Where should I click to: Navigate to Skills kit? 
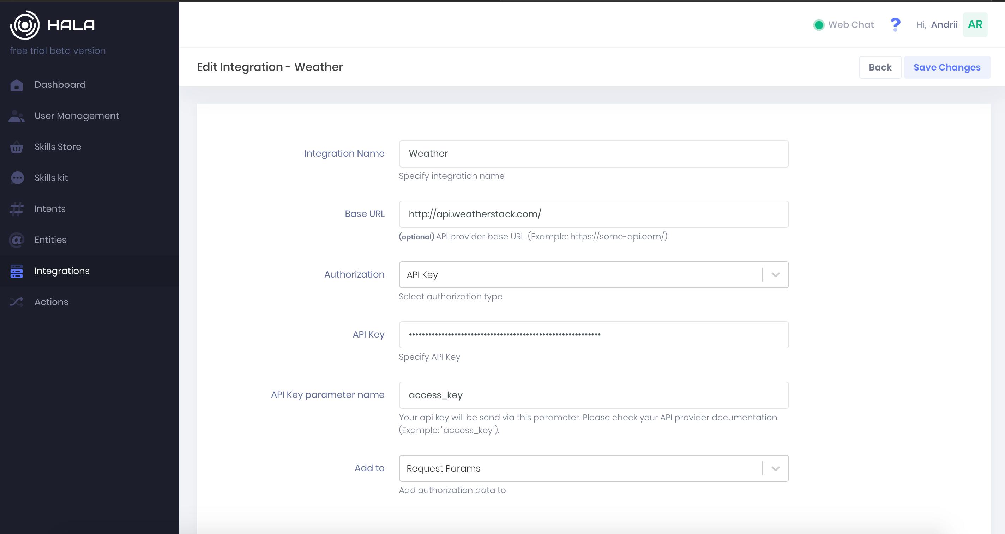51,178
